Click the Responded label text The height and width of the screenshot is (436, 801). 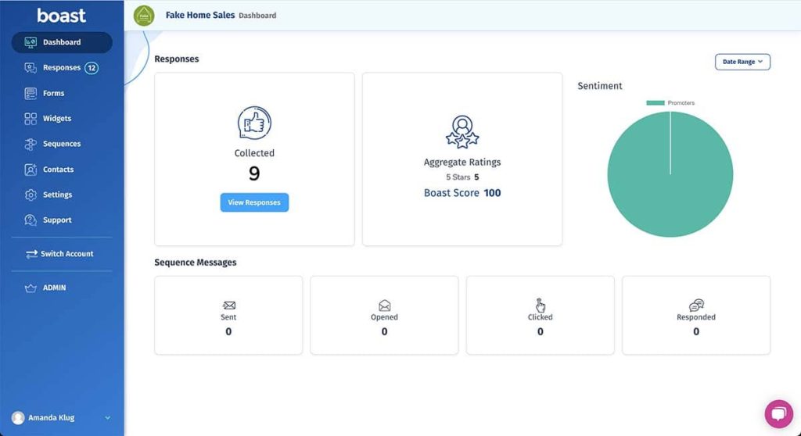pos(696,317)
